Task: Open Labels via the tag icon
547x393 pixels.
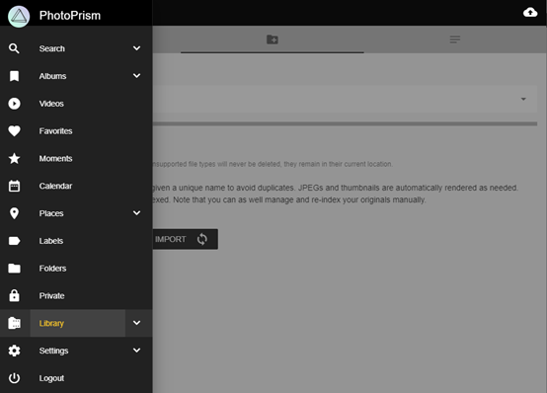Action: pyautogui.click(x=14, y=241)
